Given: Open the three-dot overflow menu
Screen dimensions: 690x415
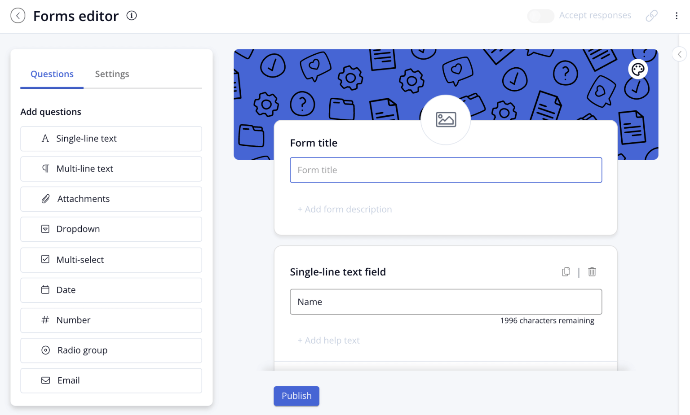Looking at the screenshot, I should (x=677, y=15).
